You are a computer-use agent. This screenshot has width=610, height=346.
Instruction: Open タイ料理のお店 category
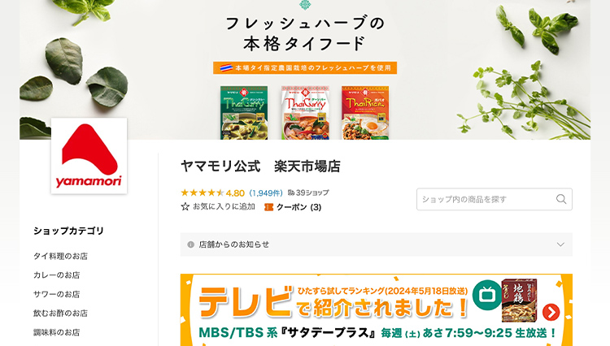point(60,257)
